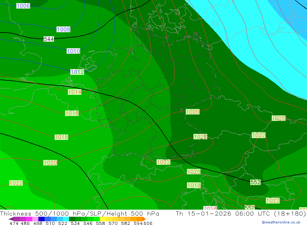Click the date text 'Th 15-01-2026'

204,213
